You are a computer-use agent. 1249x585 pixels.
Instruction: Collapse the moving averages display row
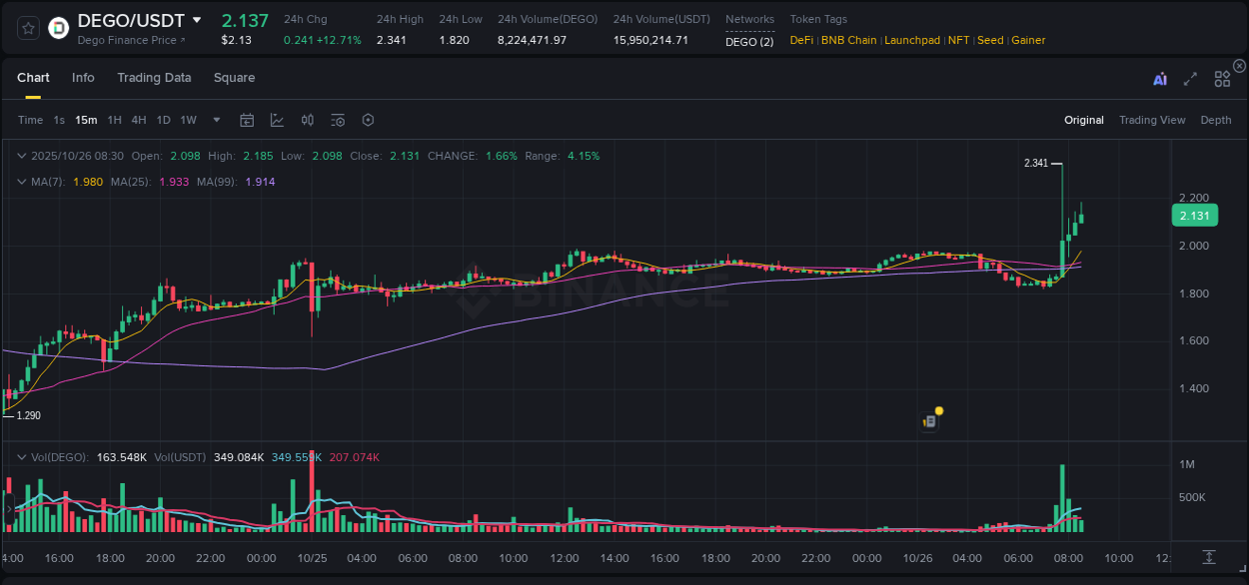click(x=22, y=182)
